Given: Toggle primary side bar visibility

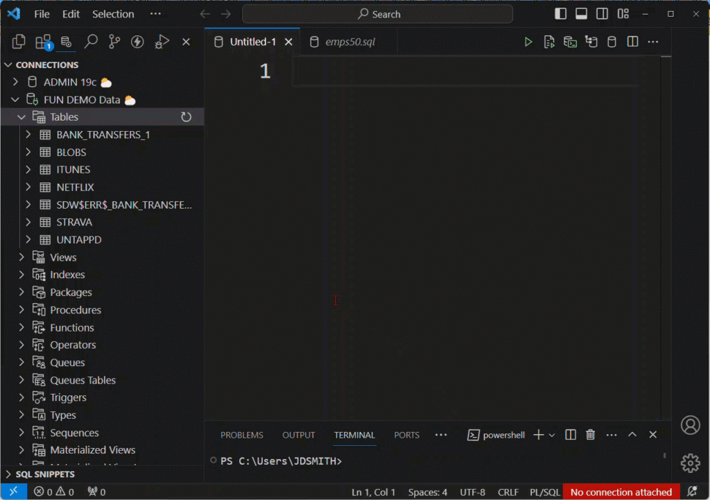Looking at the screenshot, I should (561, 14).
